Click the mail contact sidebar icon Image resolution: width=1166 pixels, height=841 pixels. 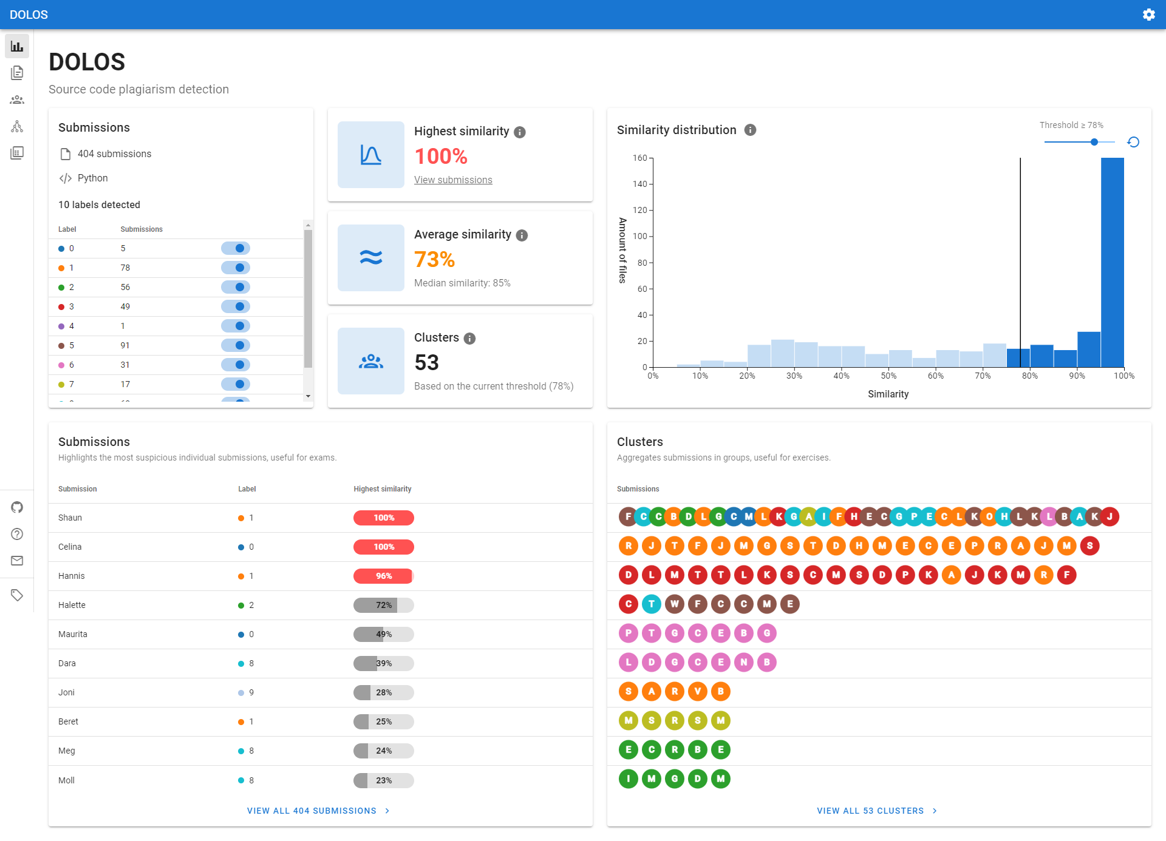pyautogui.click(x=17, y=561)
